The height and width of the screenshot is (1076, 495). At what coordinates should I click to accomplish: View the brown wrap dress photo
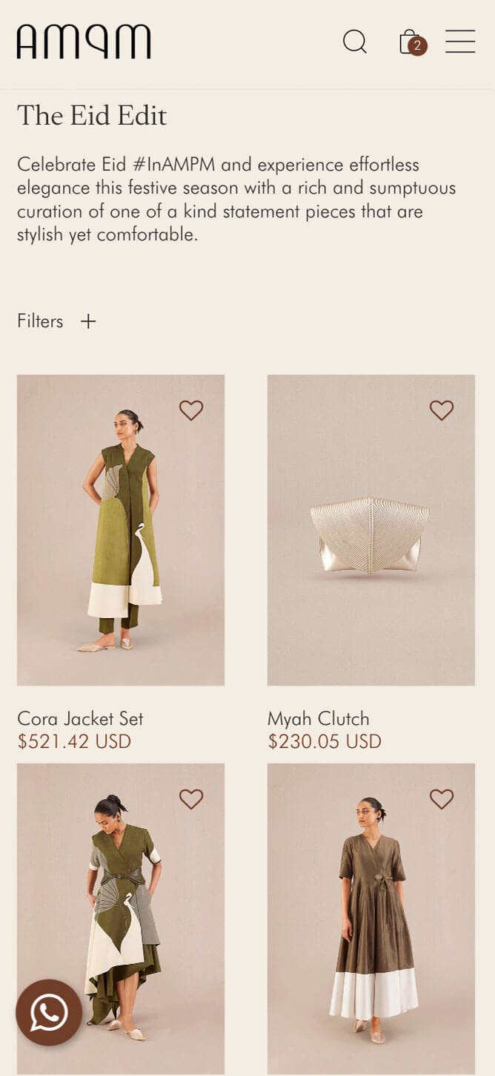(371, 920)
